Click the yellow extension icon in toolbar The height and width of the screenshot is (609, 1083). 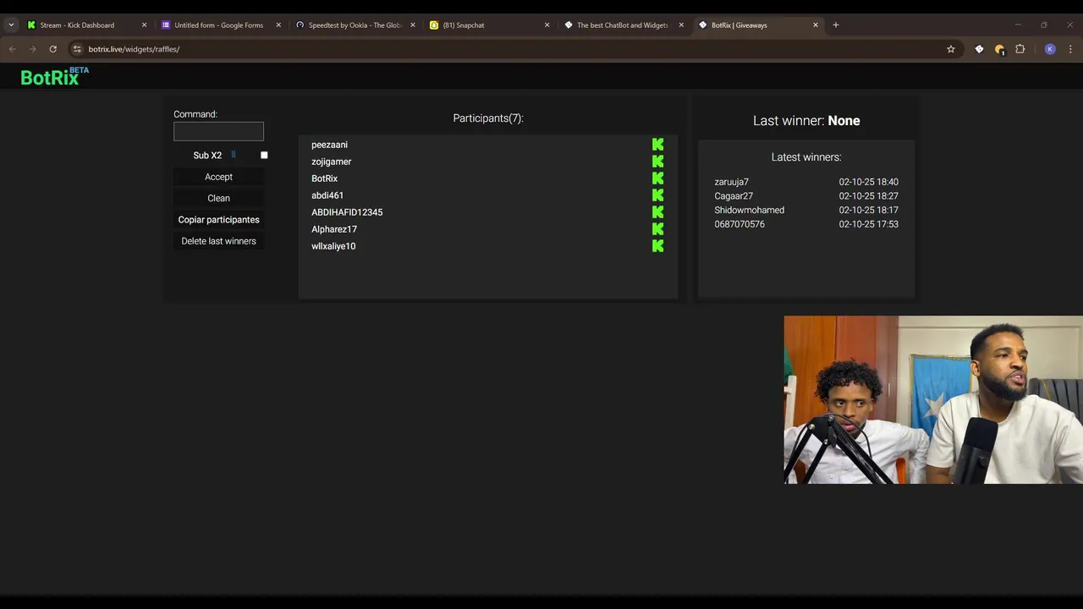pos(999,49)
